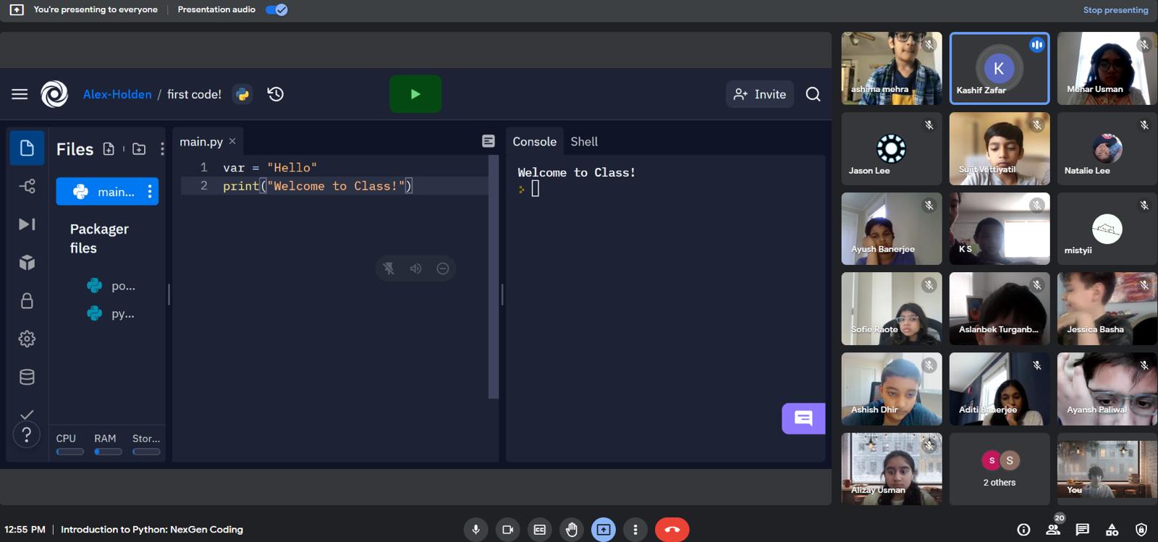Toggle microphone in meeting controls
Screen dimensions: 1158x542
click(476, 530)
